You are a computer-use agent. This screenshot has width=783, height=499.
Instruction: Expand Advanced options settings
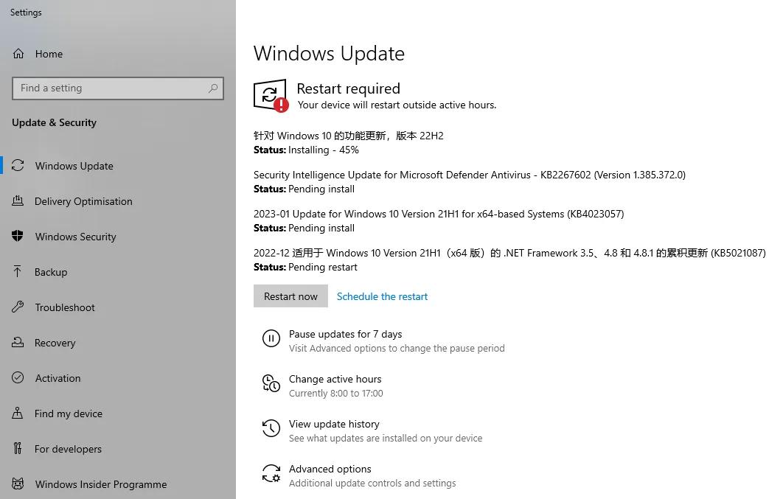click(330, 469)
